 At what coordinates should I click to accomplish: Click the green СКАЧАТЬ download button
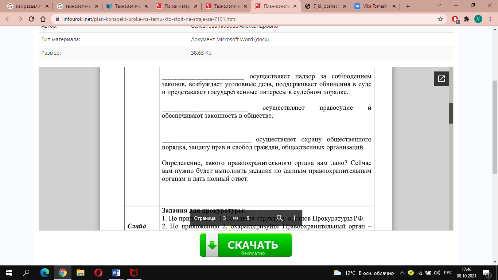246,245
